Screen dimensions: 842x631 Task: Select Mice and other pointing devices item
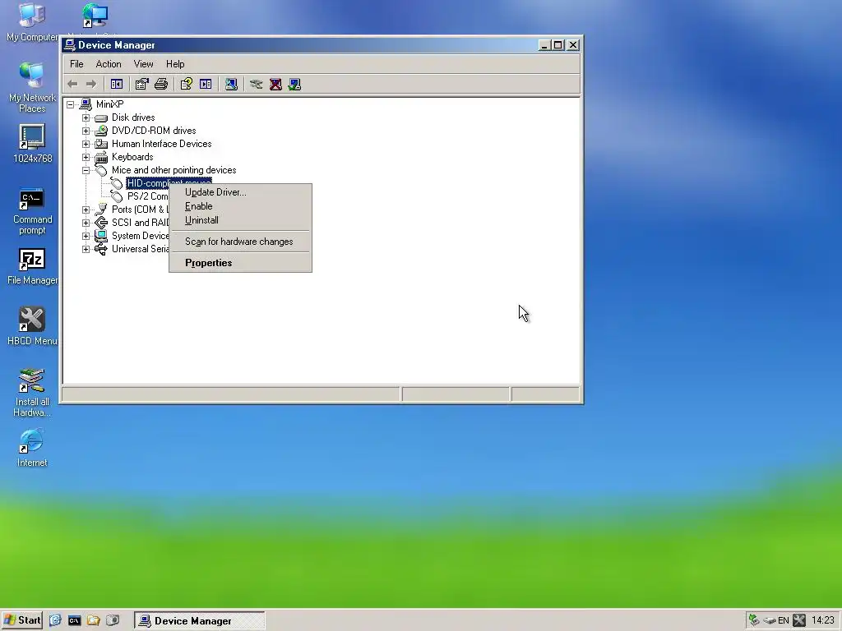174,170
